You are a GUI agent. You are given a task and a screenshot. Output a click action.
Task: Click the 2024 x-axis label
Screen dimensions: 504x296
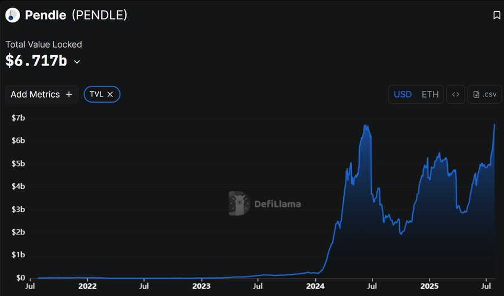(x=316, y=286)
